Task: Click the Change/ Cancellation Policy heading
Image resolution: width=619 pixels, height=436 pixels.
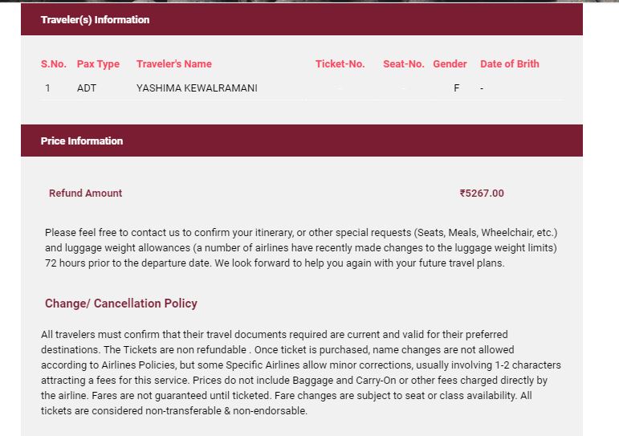Action: [x=121, y=304]
